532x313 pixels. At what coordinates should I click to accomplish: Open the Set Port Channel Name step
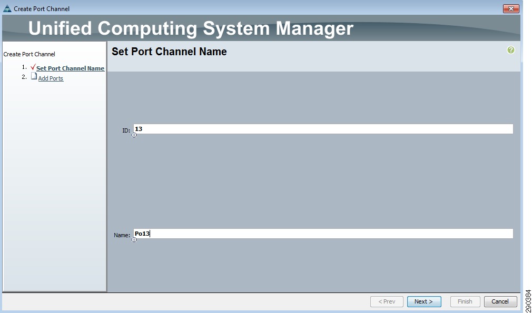[70, 68]
